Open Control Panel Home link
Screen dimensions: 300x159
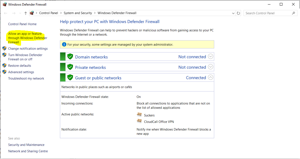tap(22, 24)
